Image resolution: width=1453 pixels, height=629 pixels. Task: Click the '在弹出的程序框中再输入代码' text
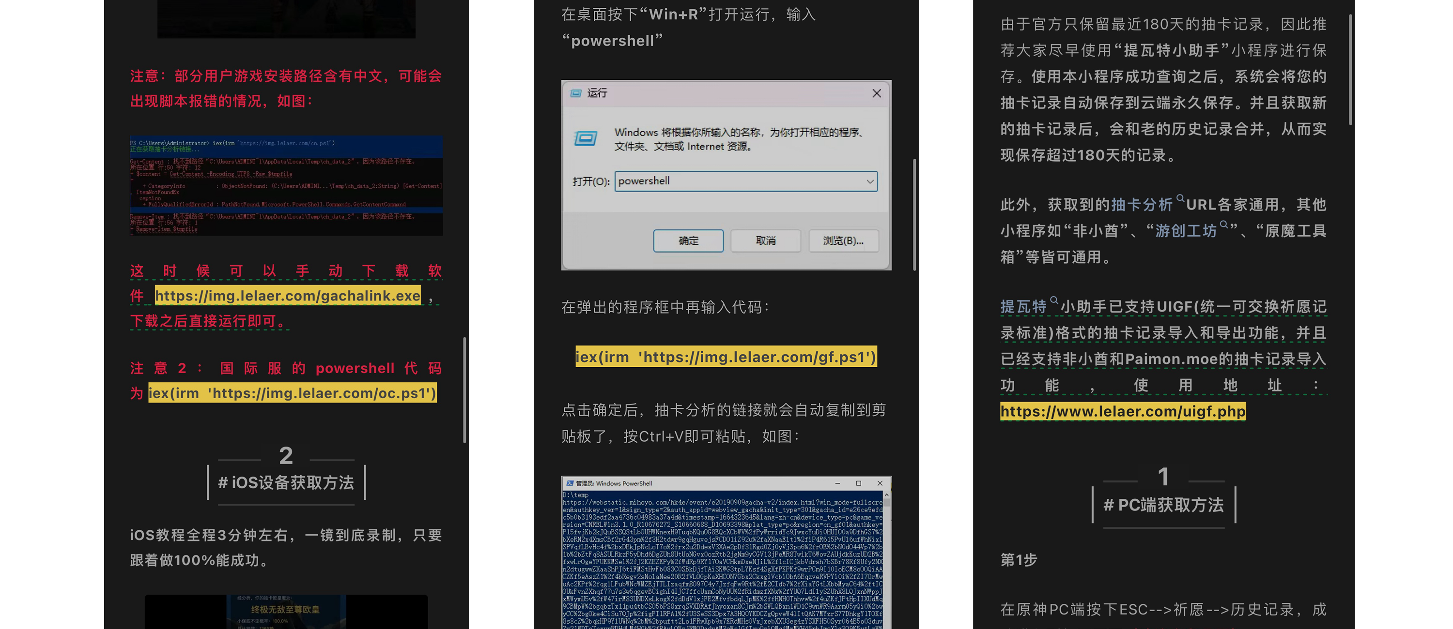tap(665, 307)
